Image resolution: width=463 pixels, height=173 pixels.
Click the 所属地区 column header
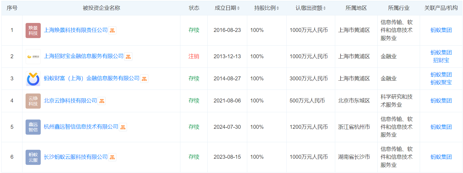pyautogui.click(x=356, y=8)
